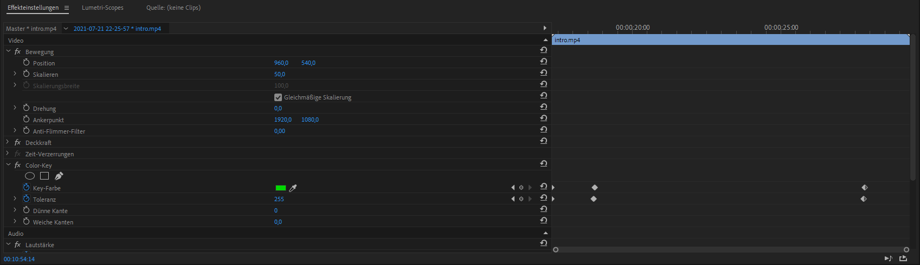Expand the Deckkraft effect section
Viewport: 920px width, 265px height.
tap(8, 142)
